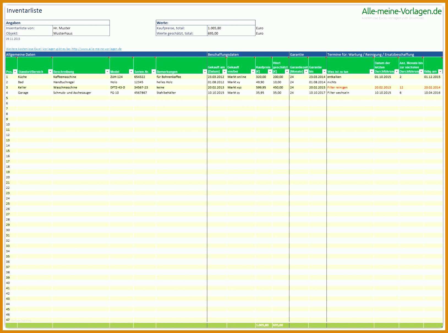
Task: Open the Gekauft von/bei filter dropdown
Action: 253,71
